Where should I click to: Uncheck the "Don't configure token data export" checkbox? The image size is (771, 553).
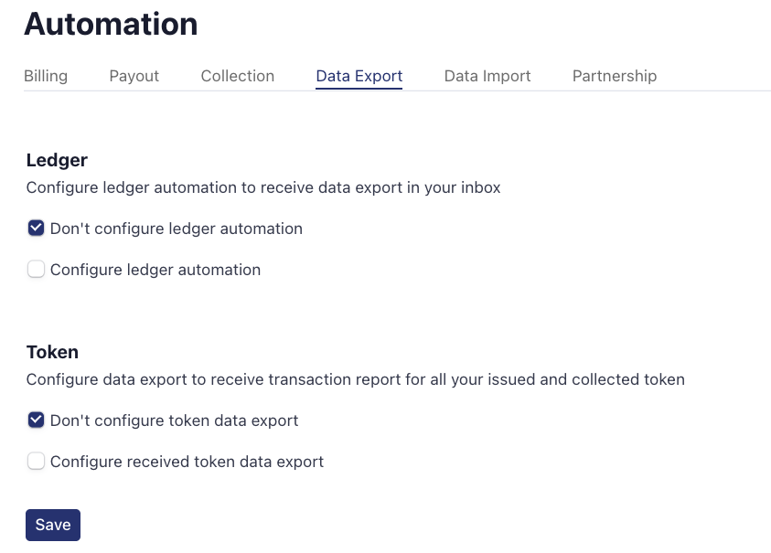pos(36,420)
